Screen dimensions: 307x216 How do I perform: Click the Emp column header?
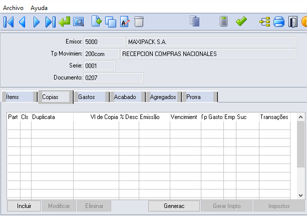(230, 117)
